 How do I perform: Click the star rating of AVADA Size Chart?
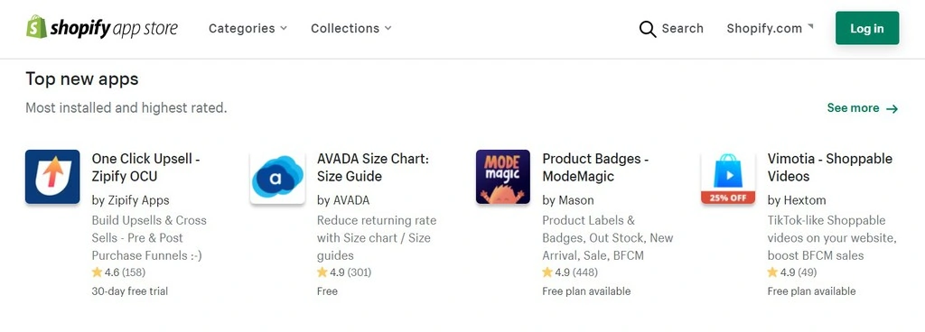[344, 272]
